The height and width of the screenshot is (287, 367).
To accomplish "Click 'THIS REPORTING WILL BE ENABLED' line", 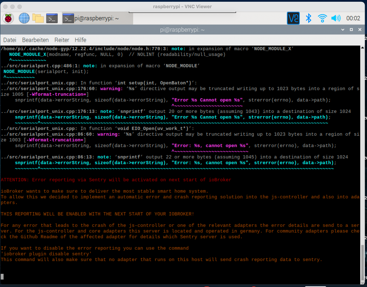I will [x=97, y=214].
